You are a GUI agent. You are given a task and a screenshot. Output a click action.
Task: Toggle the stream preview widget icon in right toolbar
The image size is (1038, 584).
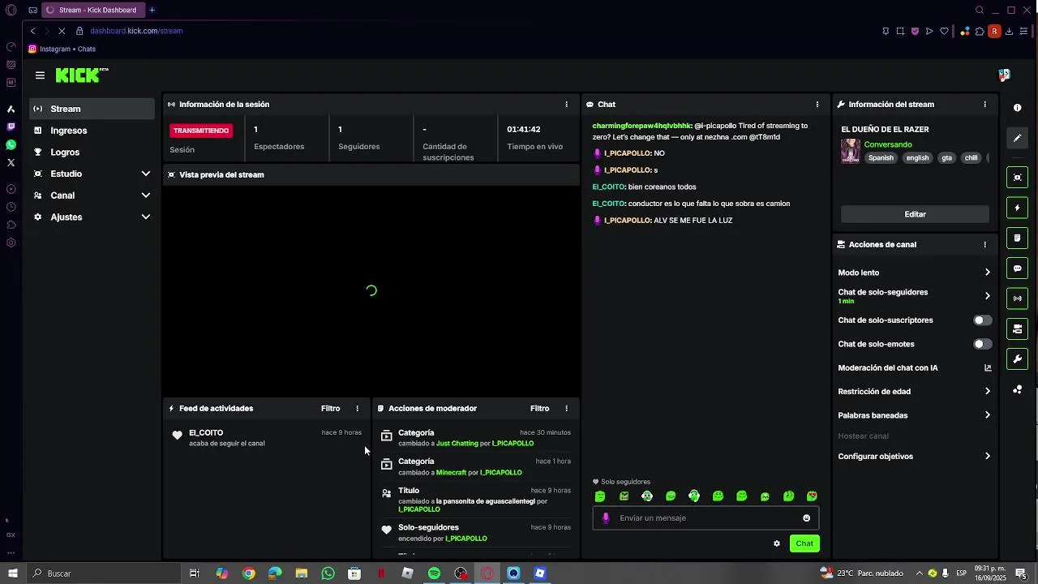1017,178
